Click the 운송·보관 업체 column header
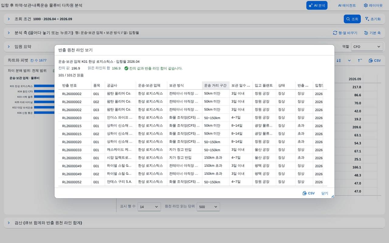 coord(151,85)
